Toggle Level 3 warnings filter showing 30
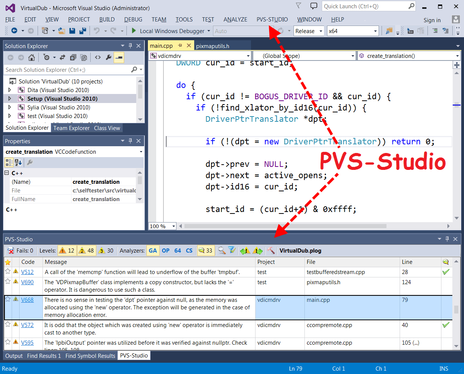Viewport: 464px width, 374px height. pos(106,251)
